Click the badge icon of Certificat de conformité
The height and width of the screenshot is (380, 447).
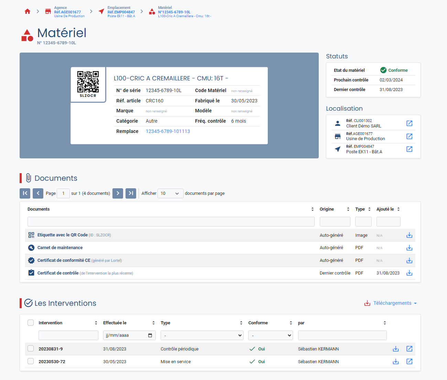click(31, 260)
